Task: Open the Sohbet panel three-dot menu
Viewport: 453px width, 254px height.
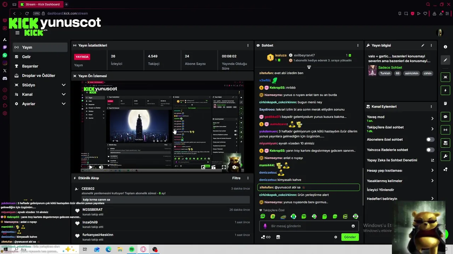Action: [x=358, y=46]
